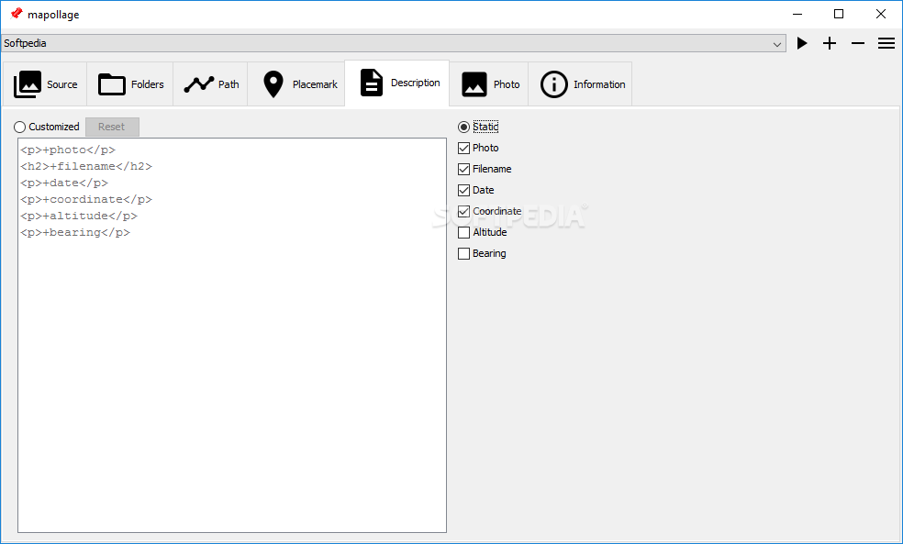Click the minus icon to remove profile
This screenshot has width=903, height=544.
[x=858, y=43]
